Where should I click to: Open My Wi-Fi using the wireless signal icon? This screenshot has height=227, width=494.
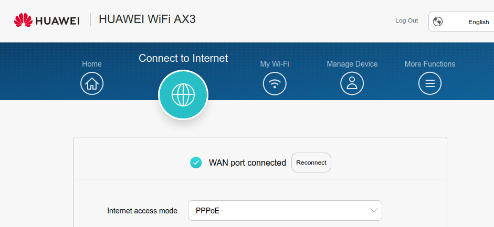tap(275, 83)
